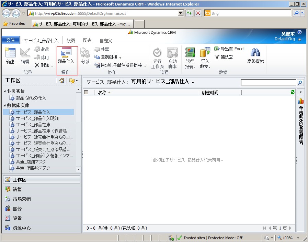308x242 pixels.
Task: Click the 停用 (Deactivate) ribbon button
Action: pyautogui.click(x=42, y=57)
